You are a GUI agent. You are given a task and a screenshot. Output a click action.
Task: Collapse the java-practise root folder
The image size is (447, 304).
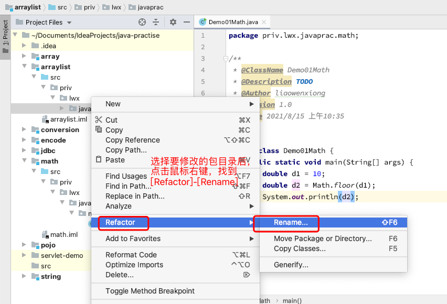pyautogui.click(x=15, y=35)
